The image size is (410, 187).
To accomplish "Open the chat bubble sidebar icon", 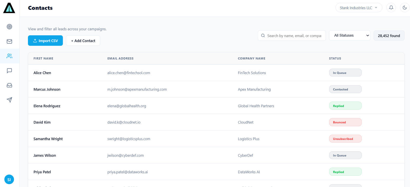I will (x=9, y=71).
